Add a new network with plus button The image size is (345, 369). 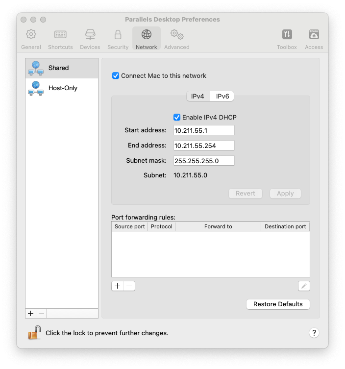pos(30,314)
